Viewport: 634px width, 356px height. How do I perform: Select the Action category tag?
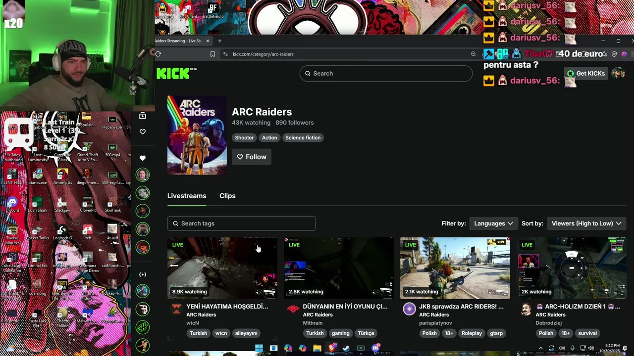coord(269,137)
